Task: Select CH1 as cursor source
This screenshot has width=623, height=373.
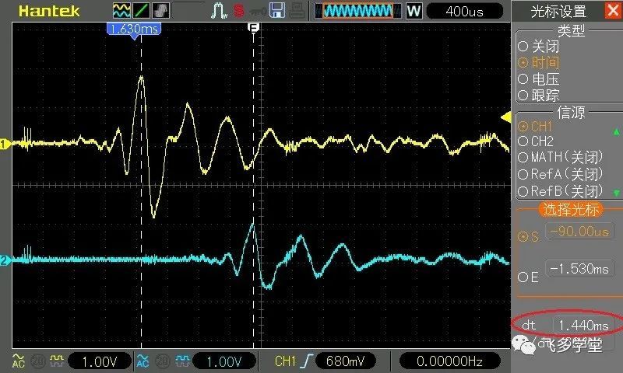Action: [x=535, y=127]
